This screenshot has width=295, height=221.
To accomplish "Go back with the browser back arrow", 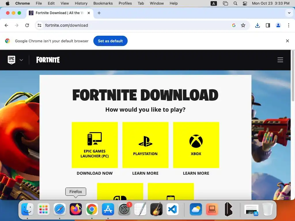I will (x=6, y=25).
